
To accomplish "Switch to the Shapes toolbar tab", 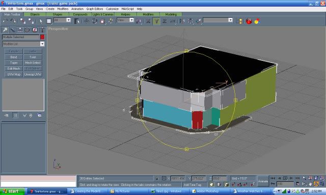I will coord(58,14).
